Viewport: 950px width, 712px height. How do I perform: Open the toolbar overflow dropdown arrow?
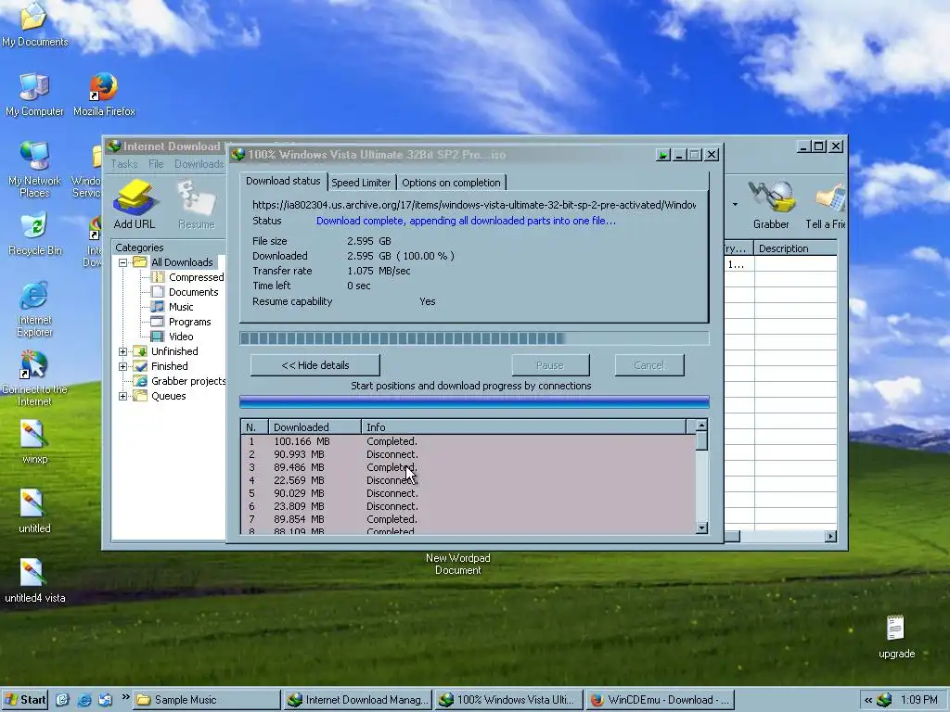[735, 205]
